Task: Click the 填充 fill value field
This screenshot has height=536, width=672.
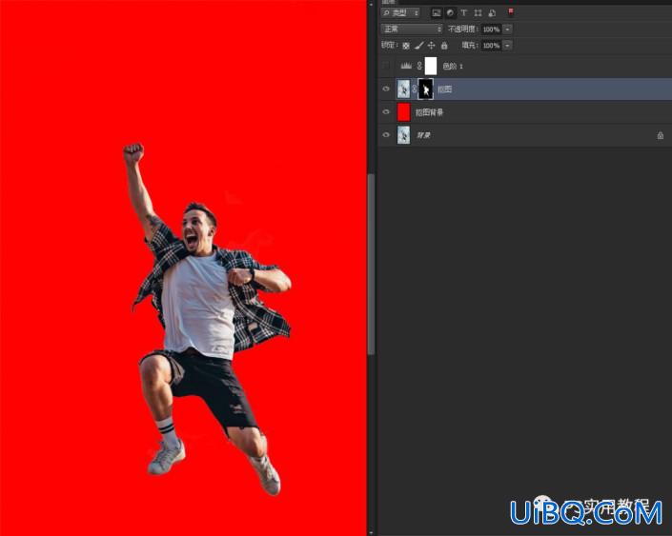Action: click(491, 45)
